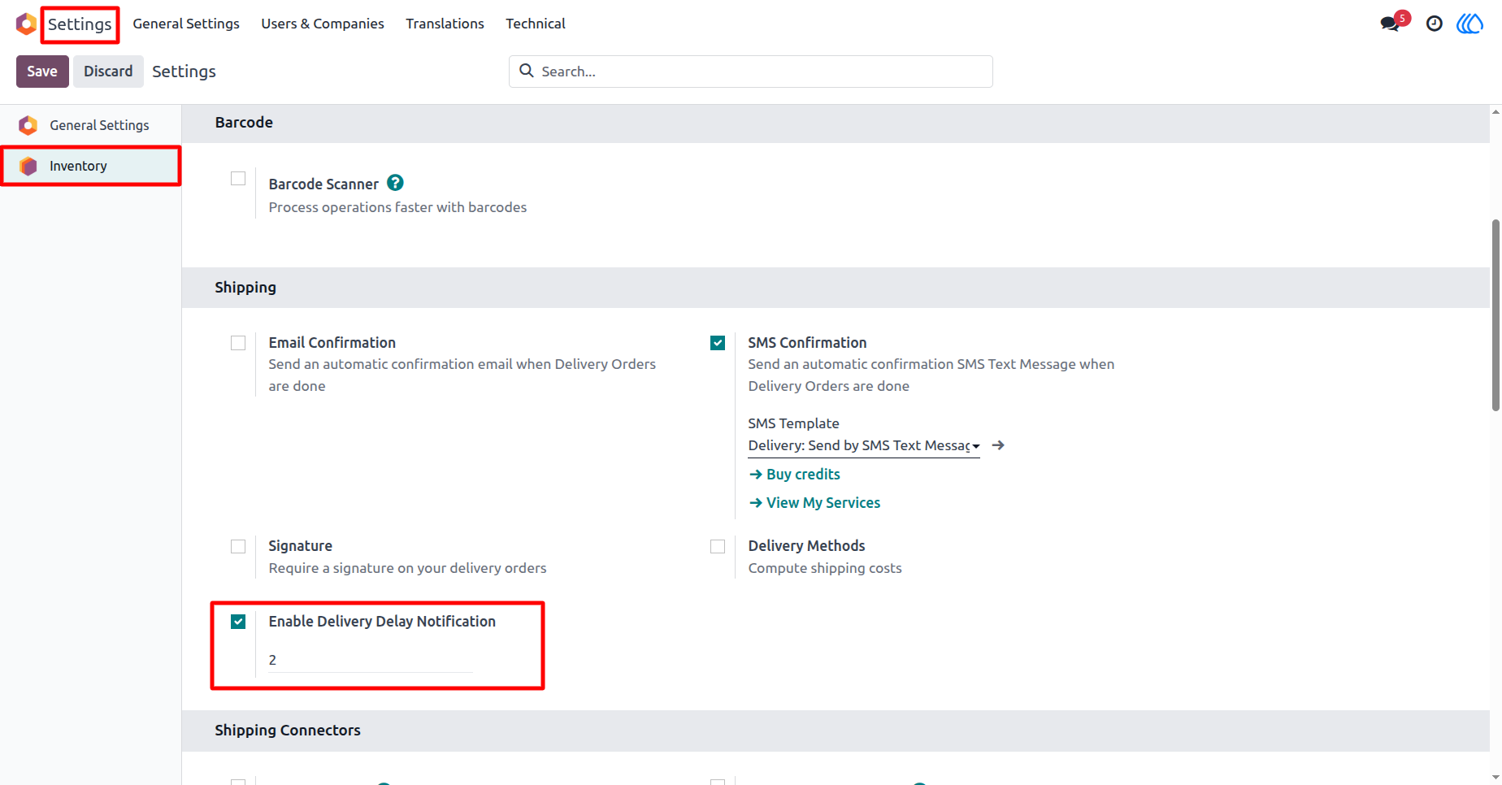
Task: Click the Barcode section heading
Action: click(244, 122)
